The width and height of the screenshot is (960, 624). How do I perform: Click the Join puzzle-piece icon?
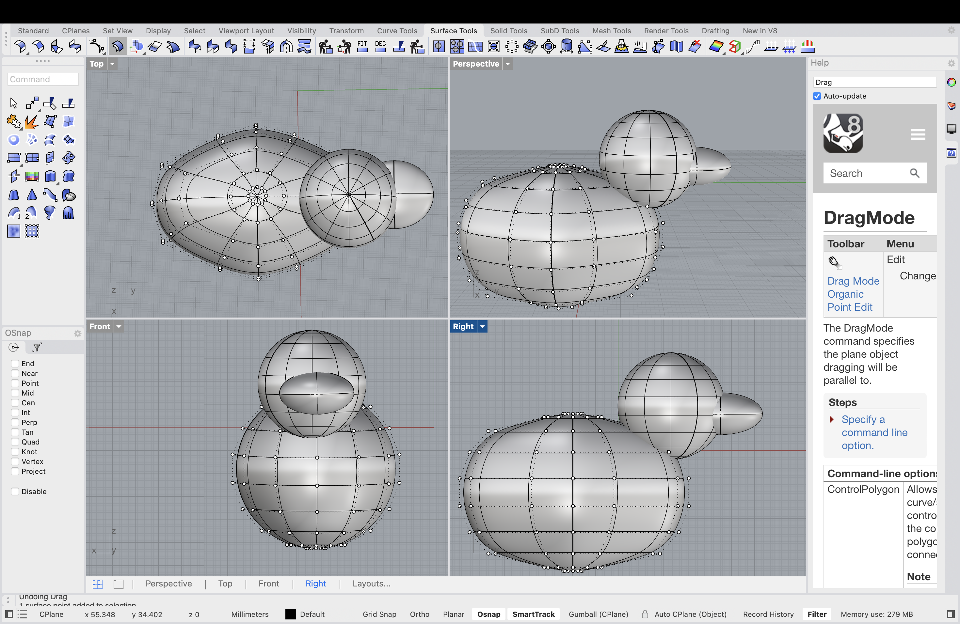click(13, 121)
